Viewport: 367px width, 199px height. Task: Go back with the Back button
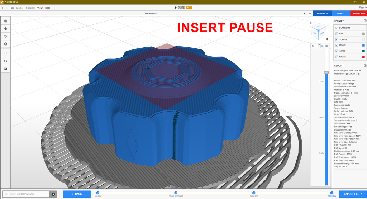[77, 194]
